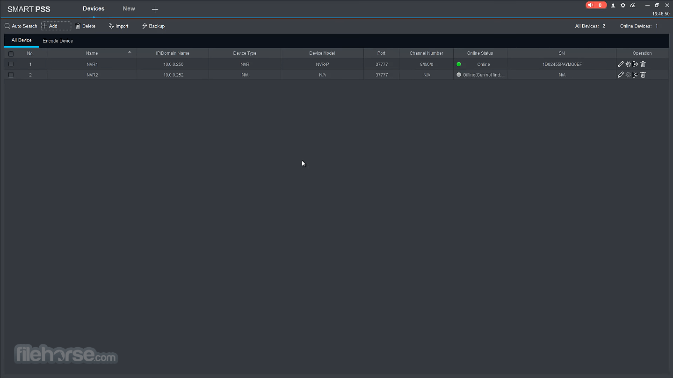
Task: Open the system resource gauge icon
Action: click(x=633, y=6)
